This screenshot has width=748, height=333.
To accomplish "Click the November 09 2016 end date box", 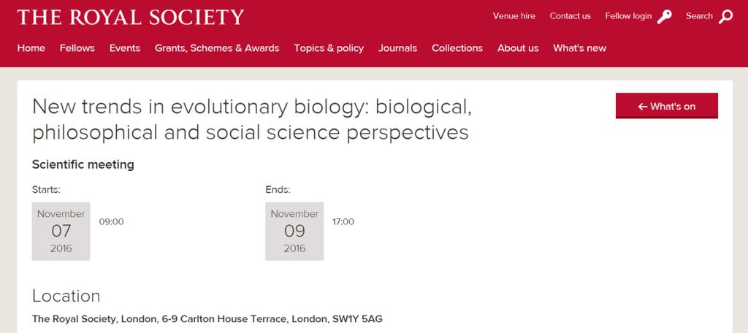I will click(x=294, y=231).
